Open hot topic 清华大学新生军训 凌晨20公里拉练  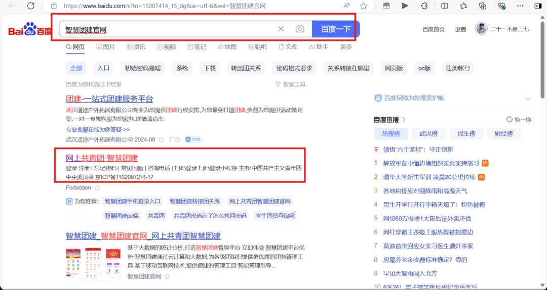pyautogui.click(x=429, y=177)
